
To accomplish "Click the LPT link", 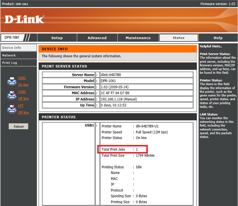I will tap(21, 106).
